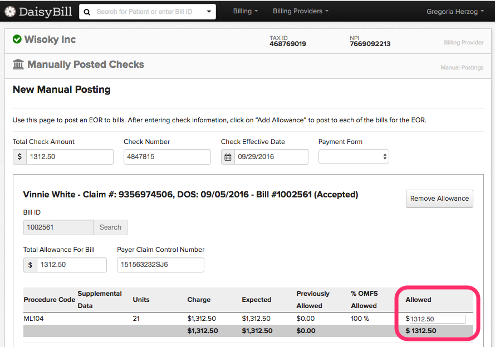495x347 pixels.
Task: Click the green checkmark beside Wisoky Inc
Action: [x=17, y=39]
